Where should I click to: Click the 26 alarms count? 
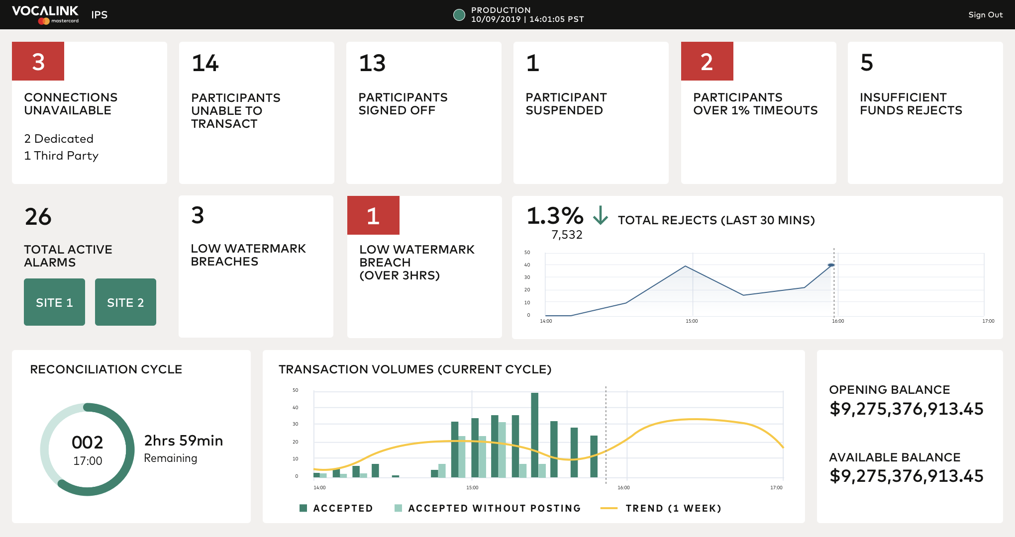point(38,217)
